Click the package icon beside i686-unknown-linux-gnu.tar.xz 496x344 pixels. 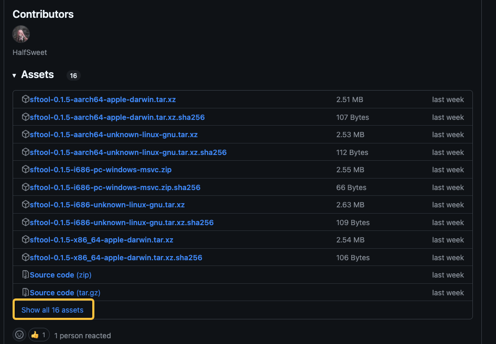[x=26, y=205]
